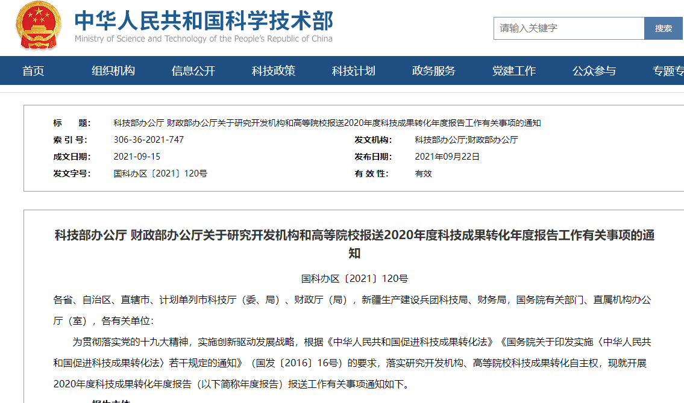Click the 发文机构 value 科技部办公厅;财政部办公厅
The width and height of the screenshot is (684, 403).
466,140
